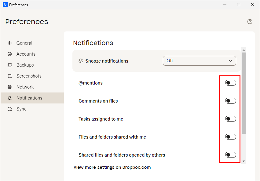The image size is (260, 181).
Task: Open help via question mark icon
Action: tap(250, 22)
